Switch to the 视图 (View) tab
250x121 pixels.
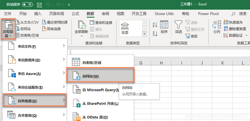coord(120,14)
